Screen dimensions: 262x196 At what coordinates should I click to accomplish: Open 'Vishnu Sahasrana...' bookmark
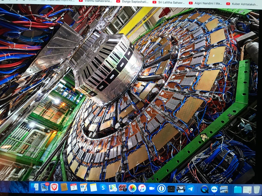[x=95, y=1]
